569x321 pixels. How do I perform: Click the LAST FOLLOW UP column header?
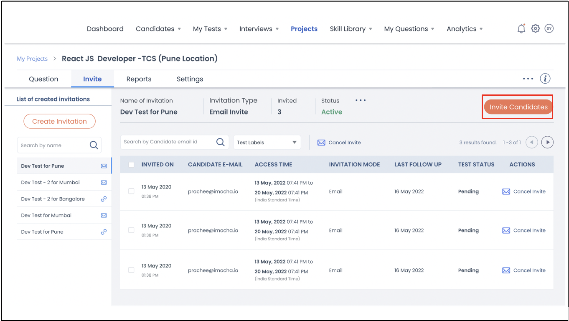[418, 165]
